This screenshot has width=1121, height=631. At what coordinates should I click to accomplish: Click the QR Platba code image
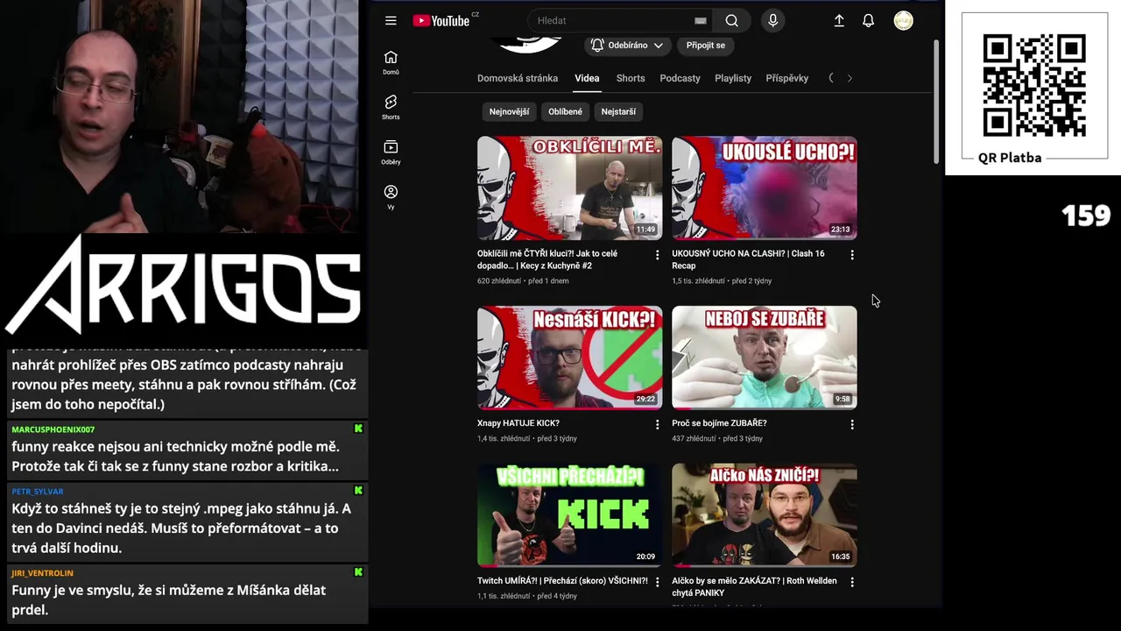pyautogui.click(x=1034, y=85)
